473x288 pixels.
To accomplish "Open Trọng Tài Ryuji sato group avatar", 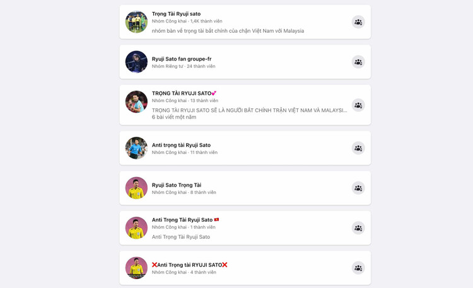I will pyautogui.click(x=136, y=22).
